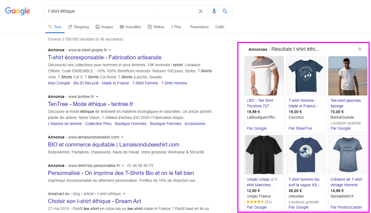
Task: Open the Vidéos tab
Action: pos(156,27)
